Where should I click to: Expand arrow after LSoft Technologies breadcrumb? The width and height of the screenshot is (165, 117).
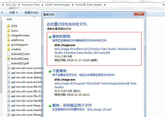pos(73,5)
